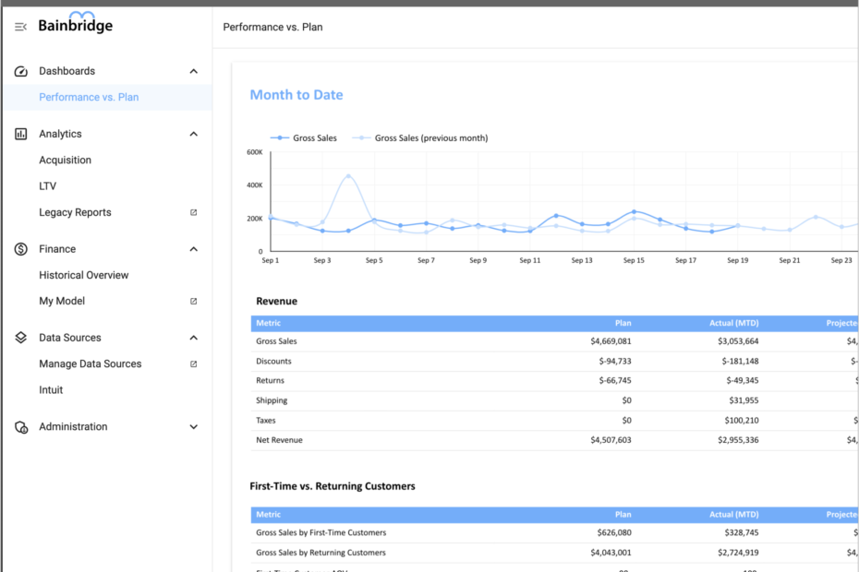Click external link icon beside Legacy Reports

point(193,212)
